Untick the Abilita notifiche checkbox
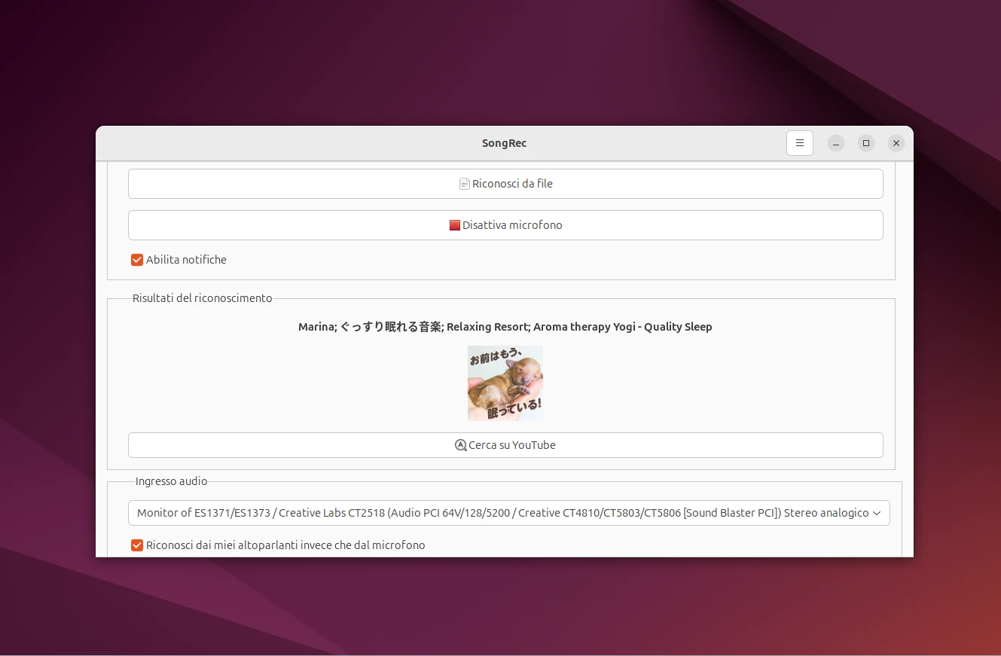Screen dimensions: 1001x656 (137, 260)
